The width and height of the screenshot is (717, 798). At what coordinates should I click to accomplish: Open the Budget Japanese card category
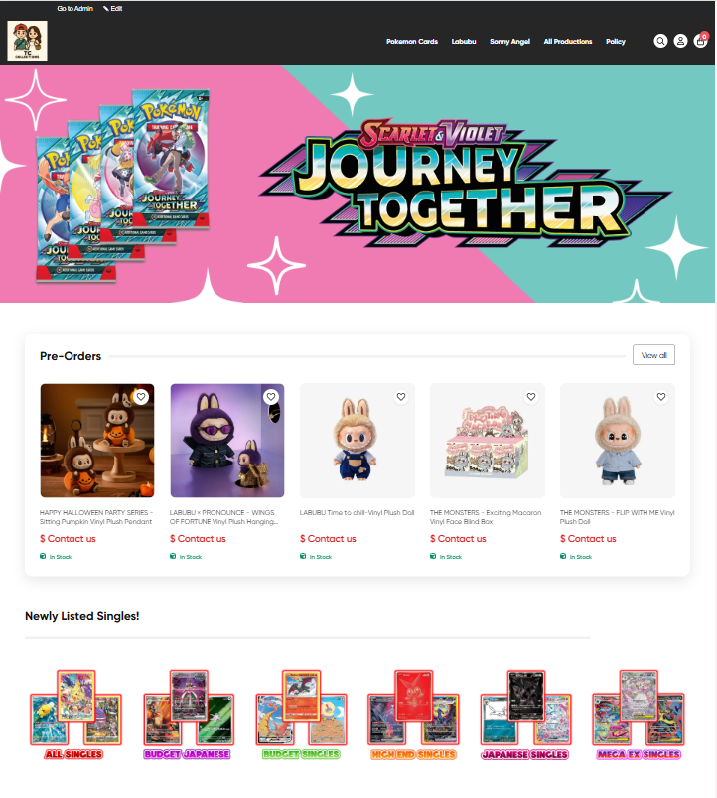coord(188,715)
